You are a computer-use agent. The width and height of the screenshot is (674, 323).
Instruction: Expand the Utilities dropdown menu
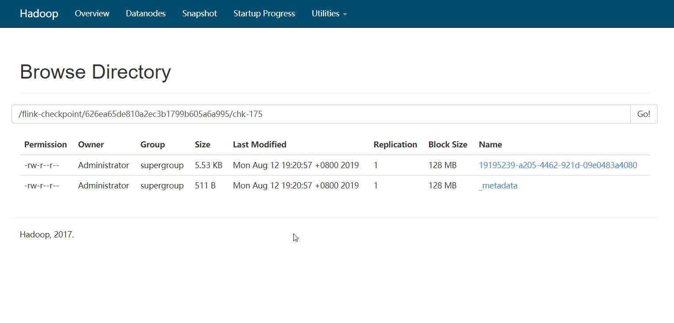(329, 14)
